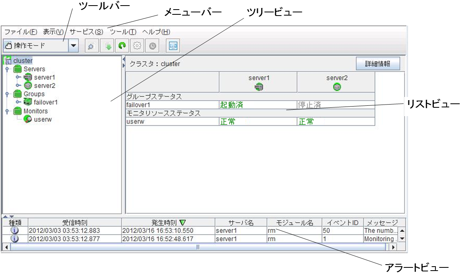Screen dimensions: 461x273
Task: Open the サービス(S) menu
Action: click(86, 32)
